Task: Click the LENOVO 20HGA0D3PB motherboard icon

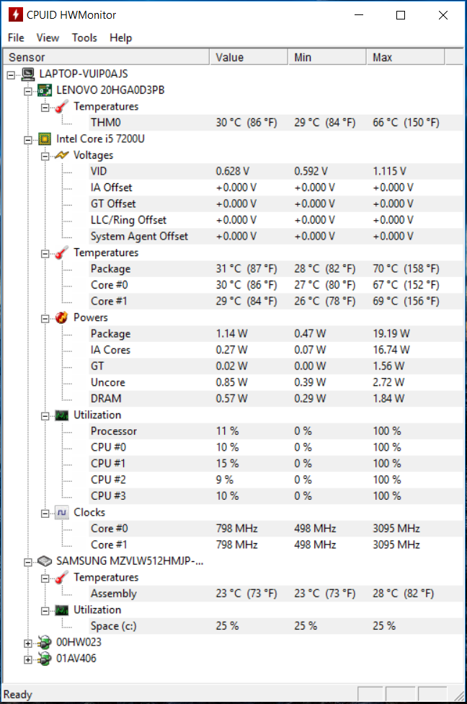Action: (x=45, y=90)
